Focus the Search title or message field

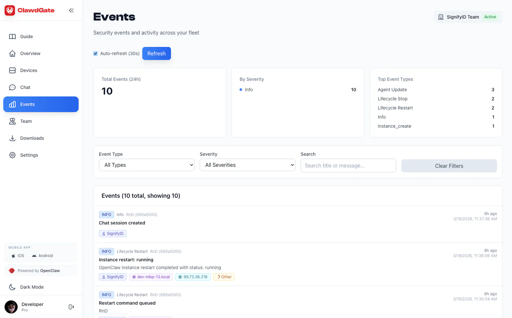[348, 166]
